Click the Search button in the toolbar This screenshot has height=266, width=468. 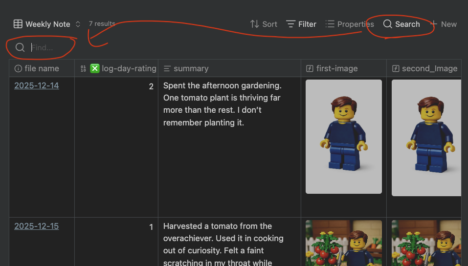click(401, 24)
